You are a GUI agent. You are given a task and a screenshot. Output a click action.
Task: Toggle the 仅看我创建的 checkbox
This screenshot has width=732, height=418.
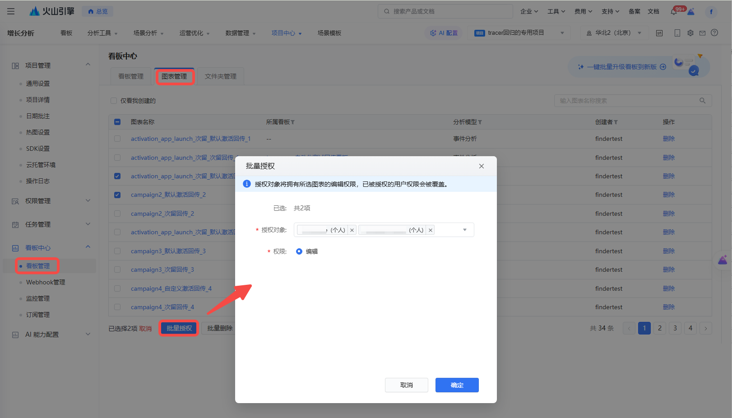click(114, 101)
